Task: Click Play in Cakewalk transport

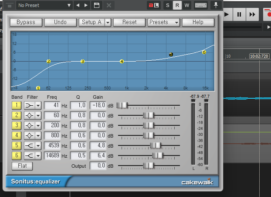Action: [226, 14]
